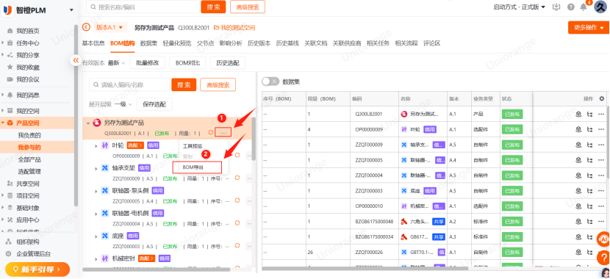Image resolution: width=610 pixels, height=279 pixels.
Task: Open the download icon in top bar
Action: (x=556, y=7)
